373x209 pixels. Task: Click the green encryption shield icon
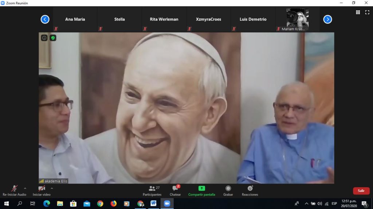(53, 38)
